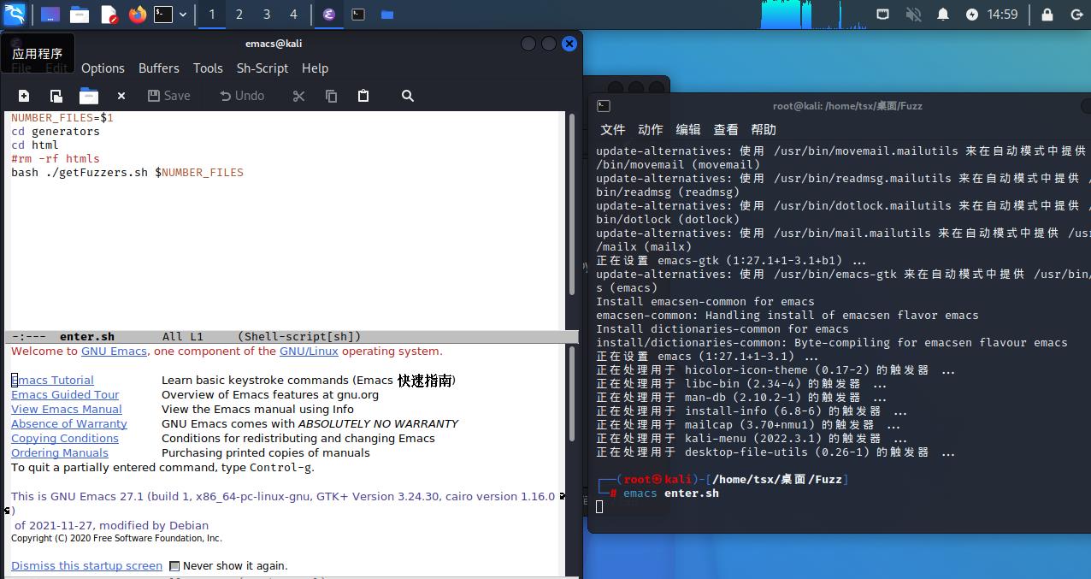Image resolution: width=1091 pixels, height=579 pixels.
Task: Open the Kali applications menu icon
Action: [x=15, y=14]
